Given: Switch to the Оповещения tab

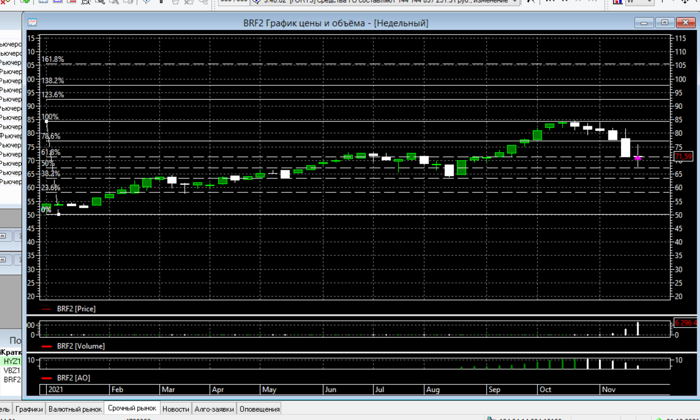Looking at the screenshot, I should tap(260, 409).
